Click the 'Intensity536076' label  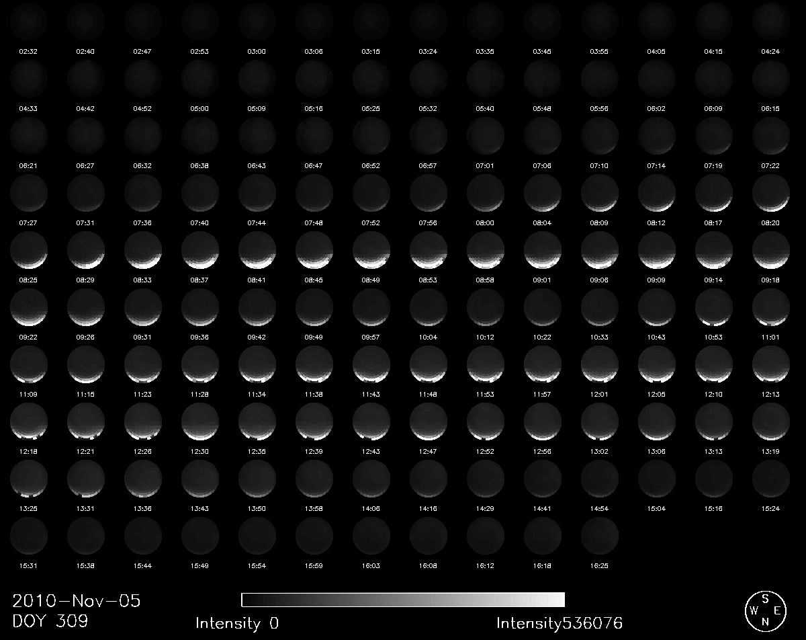pyautogui.click(x=559, y=623)
